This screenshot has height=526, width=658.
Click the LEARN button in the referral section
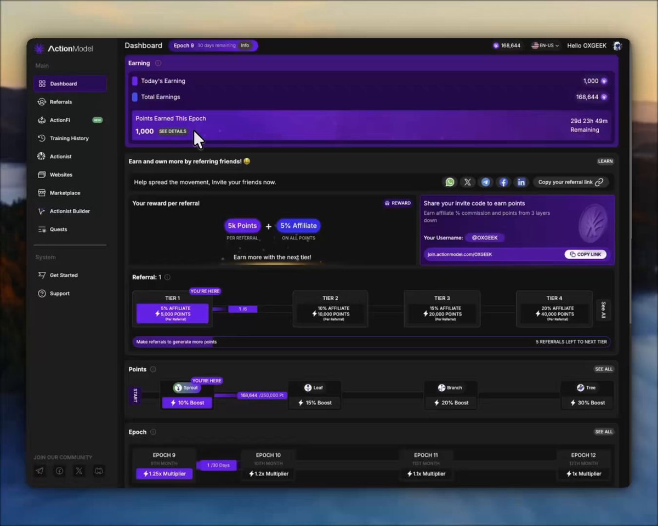tap(605, 162)
